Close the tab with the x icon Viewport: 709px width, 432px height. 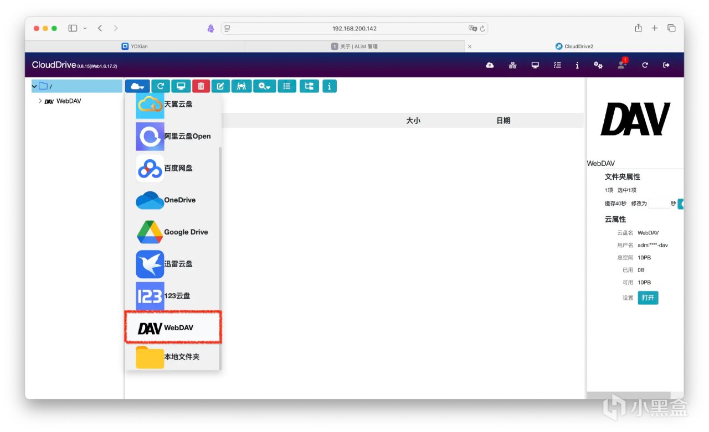[470, 46]
